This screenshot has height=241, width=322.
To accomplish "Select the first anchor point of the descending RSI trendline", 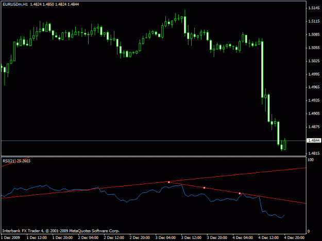I will coord(169,182).
